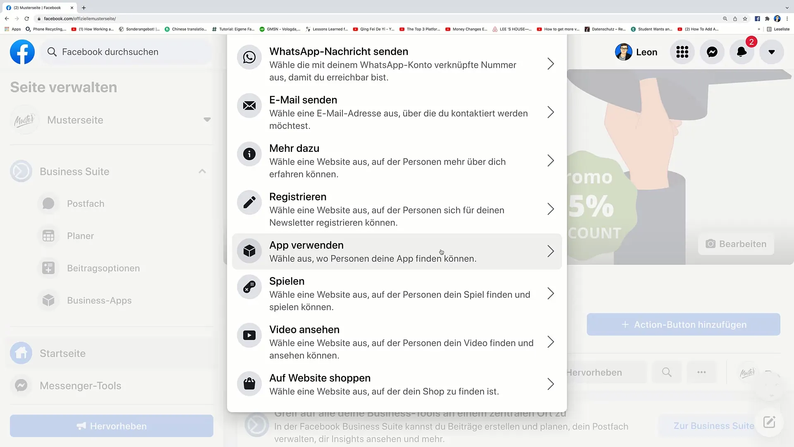Screen dimensions: 794x447
Task: Click the browser address bar URL
Action: coord(80,19)
